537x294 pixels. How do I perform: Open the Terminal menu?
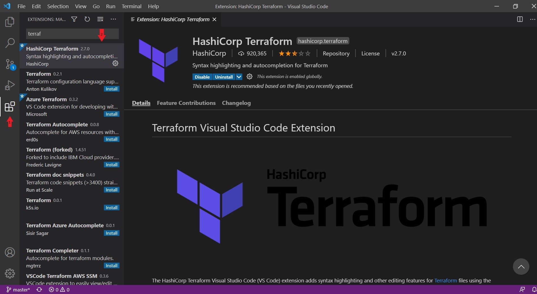132,6
